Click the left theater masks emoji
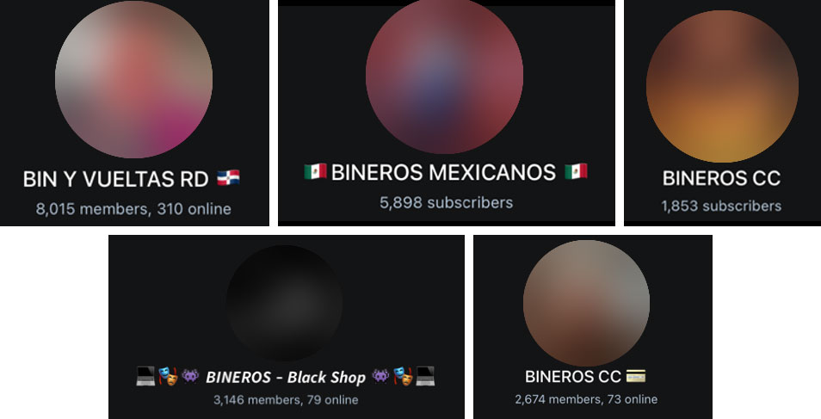The height and width of the screenshot is (419, 821). pos(168,377)
